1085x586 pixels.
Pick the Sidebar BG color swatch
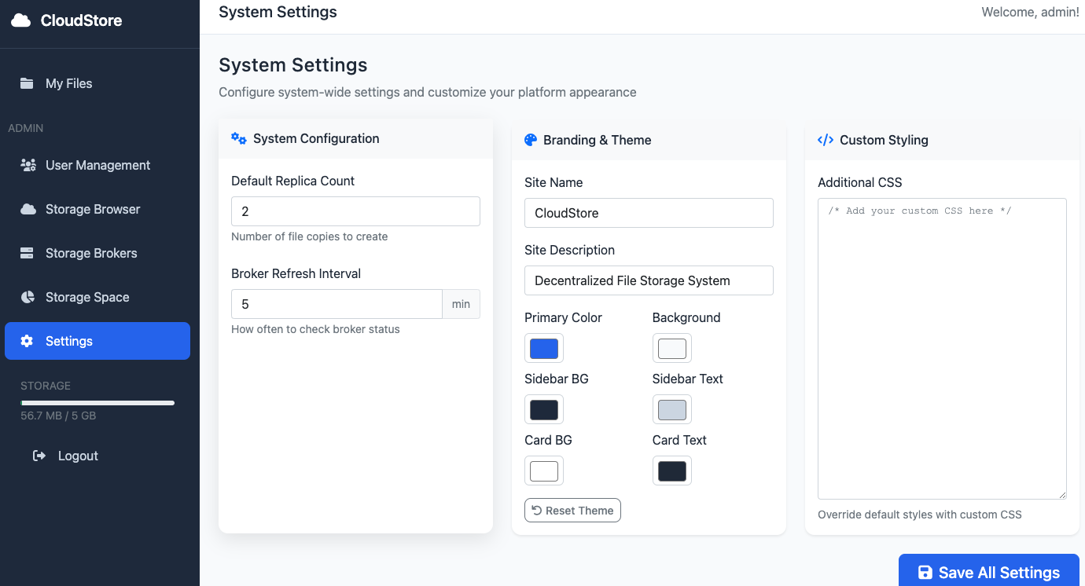(544, 409)
